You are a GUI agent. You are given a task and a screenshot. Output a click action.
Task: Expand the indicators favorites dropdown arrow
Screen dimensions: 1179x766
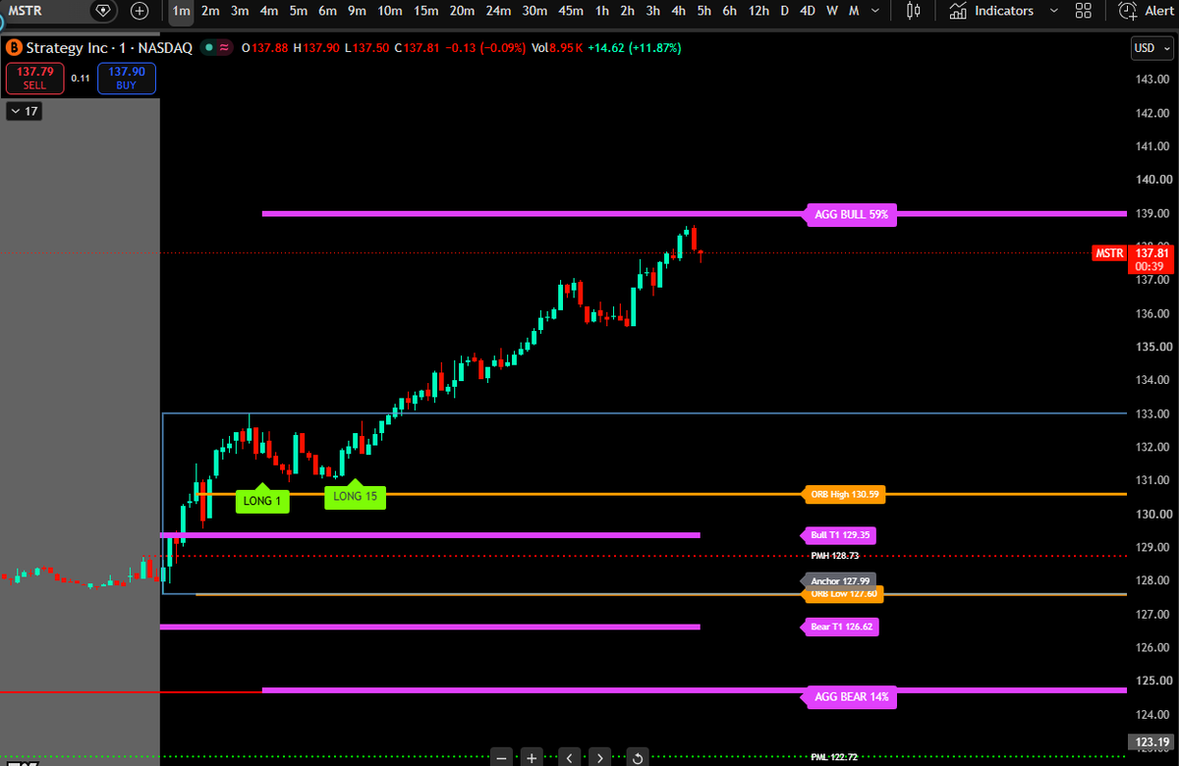(1054, 11)
